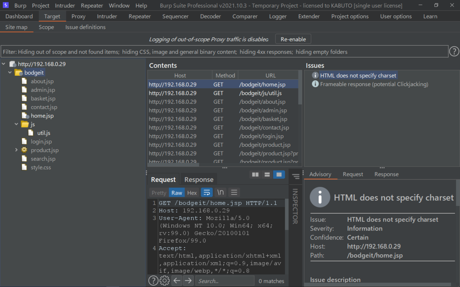The width and height of the screenshot is (460, 287).
Task: Open the Burp menu
Action: pos(20,6)
